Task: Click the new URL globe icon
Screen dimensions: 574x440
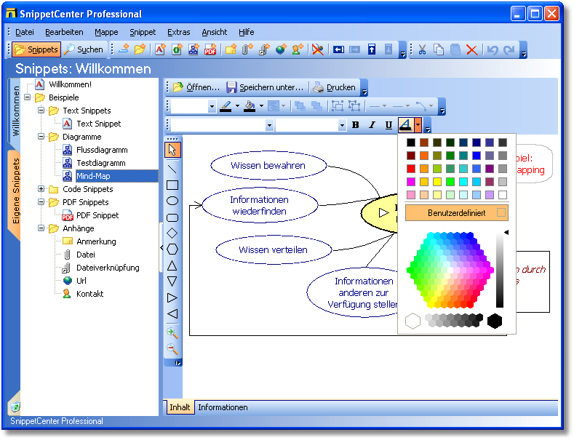Action: (x=281, y=49)
